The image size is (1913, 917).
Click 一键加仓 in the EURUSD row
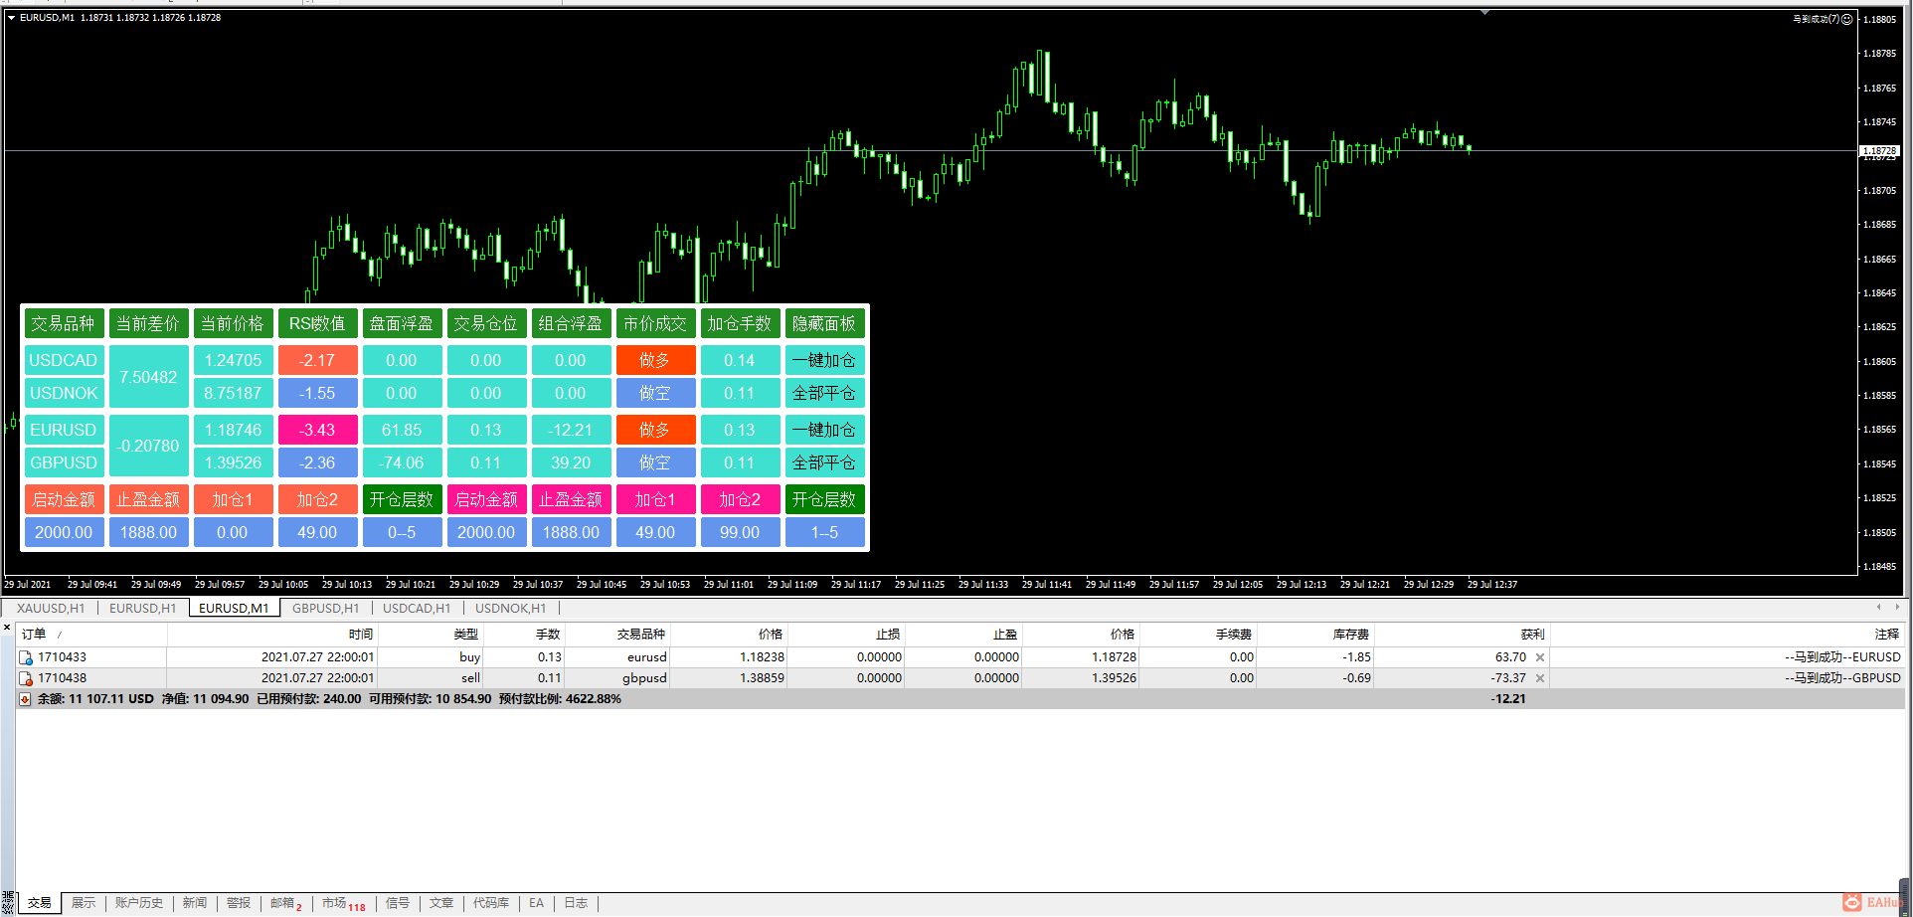(x=824, y=430)
